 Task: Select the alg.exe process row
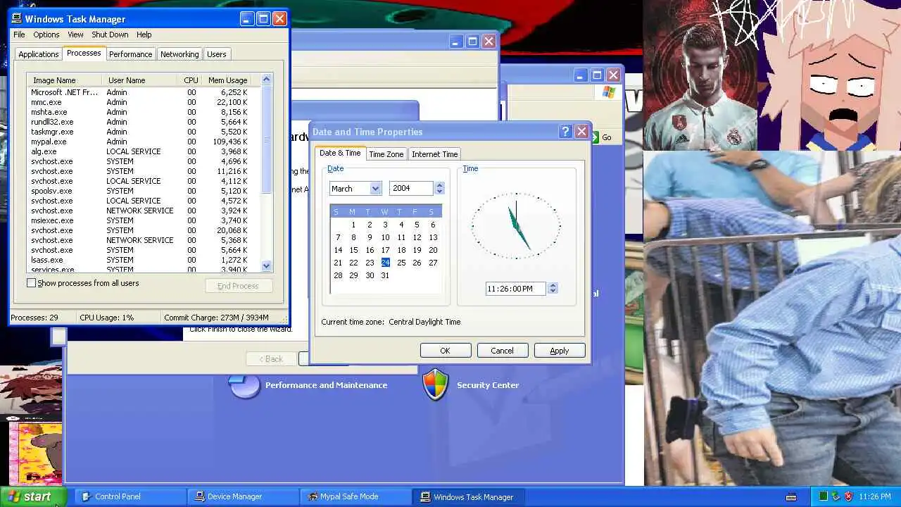(x=144, y=151)
